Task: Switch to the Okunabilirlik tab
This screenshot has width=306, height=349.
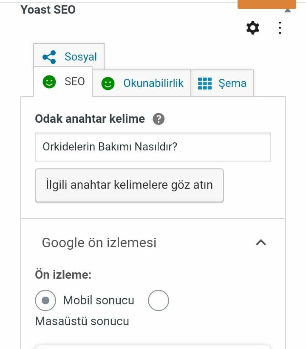Action: click(x=142, y=83)
